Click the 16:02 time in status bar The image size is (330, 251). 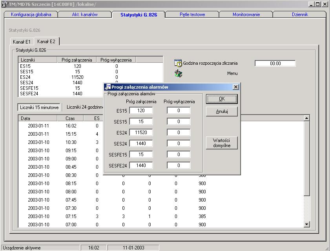(x=94, y=247)
